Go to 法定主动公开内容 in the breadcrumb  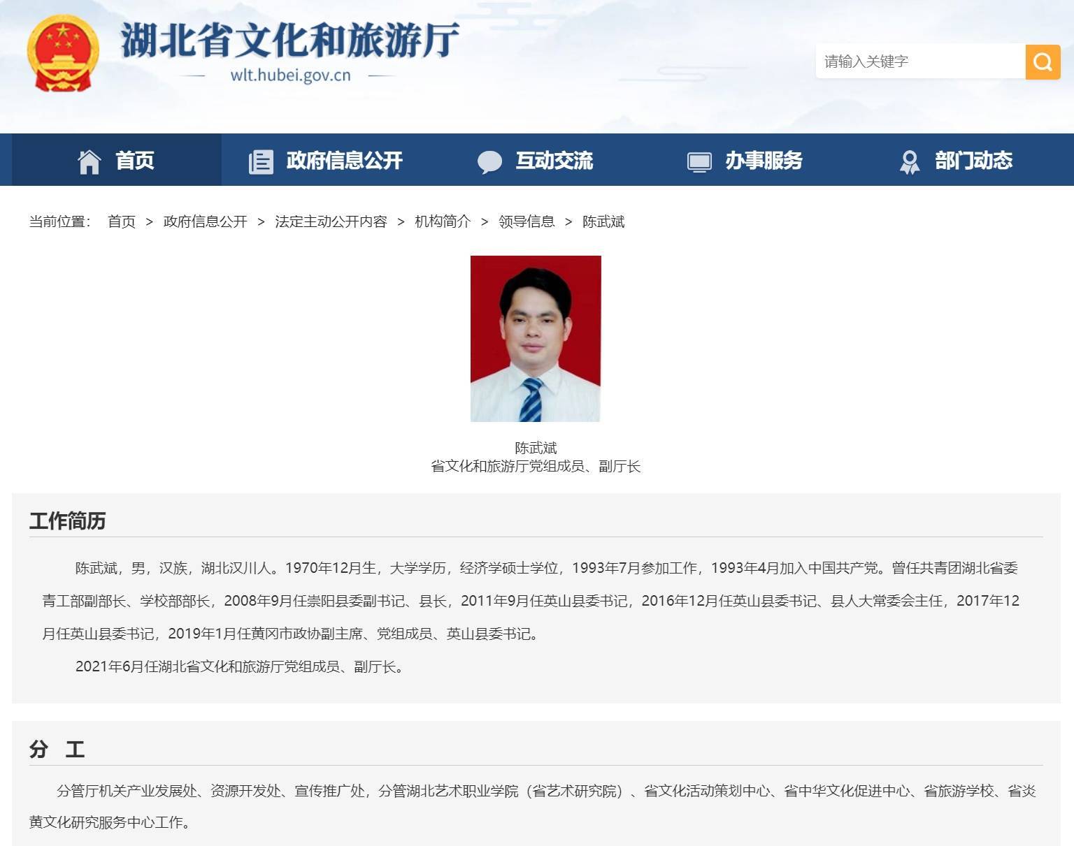331,221
